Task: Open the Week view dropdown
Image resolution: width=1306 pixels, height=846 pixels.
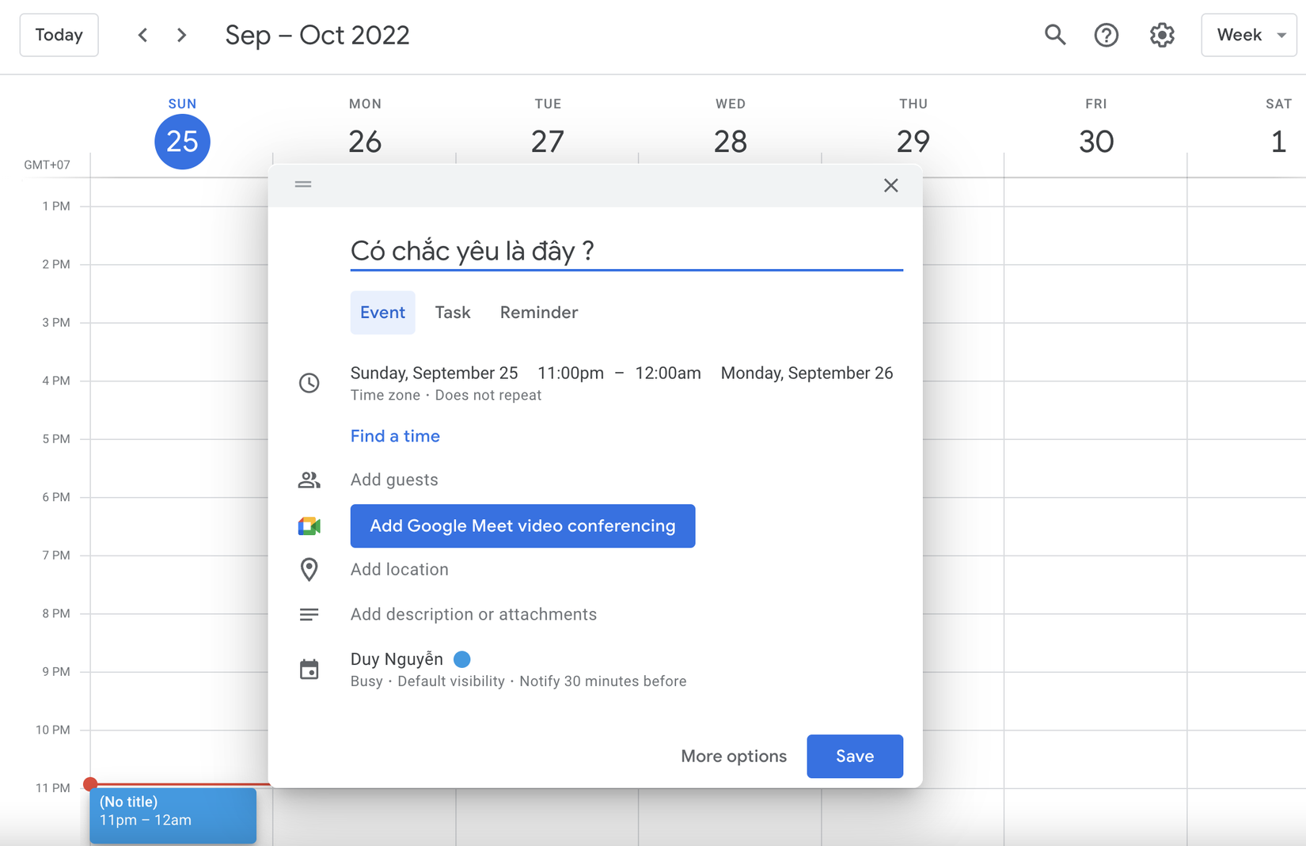Action: [x=1248, y=35]
